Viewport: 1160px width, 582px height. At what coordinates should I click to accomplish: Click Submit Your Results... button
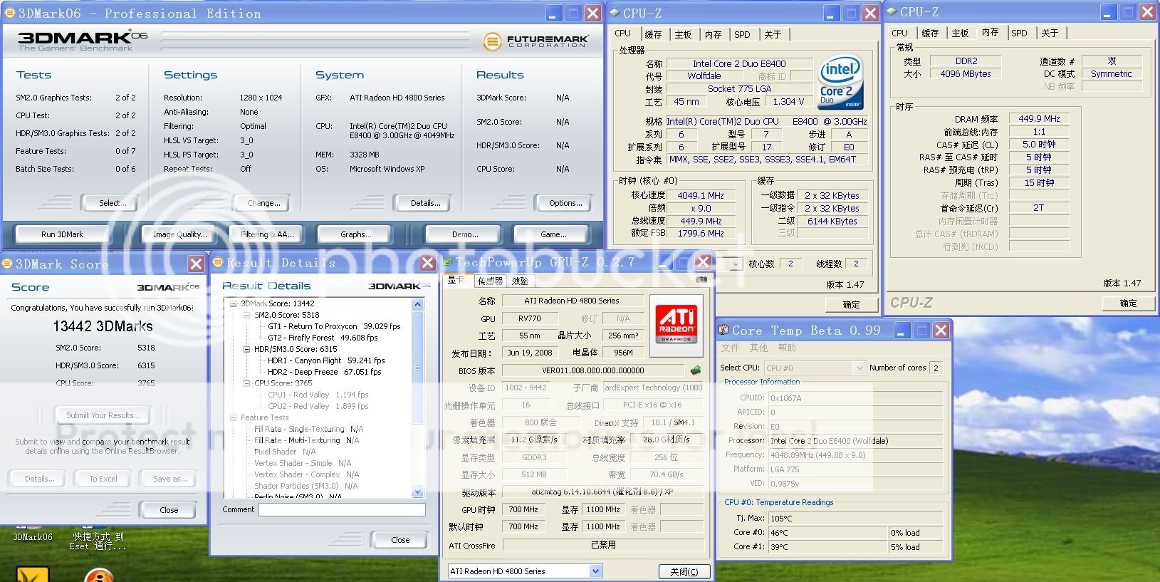(103, 415)
